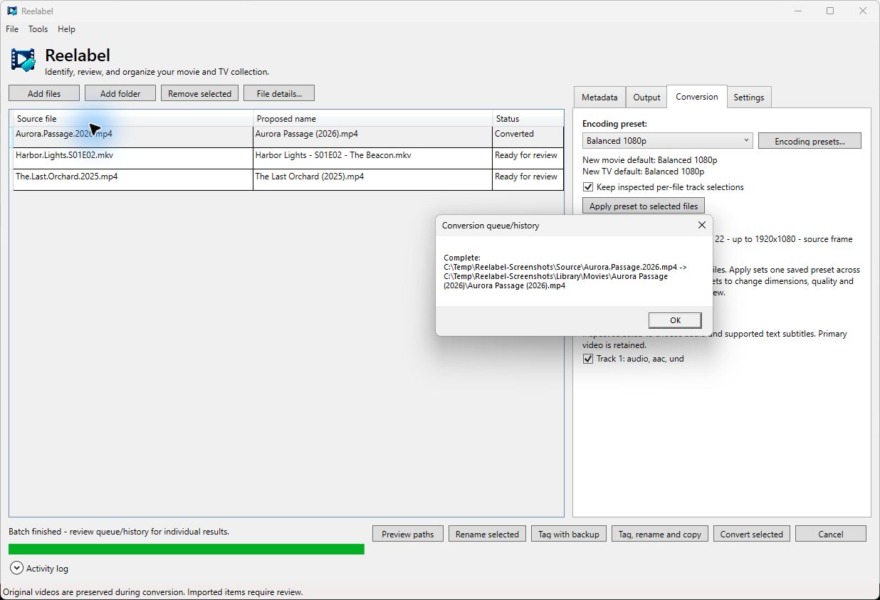This screenshot has height=600, width=880.
Task: Open the Tools menu
Action: coord(38,29)
